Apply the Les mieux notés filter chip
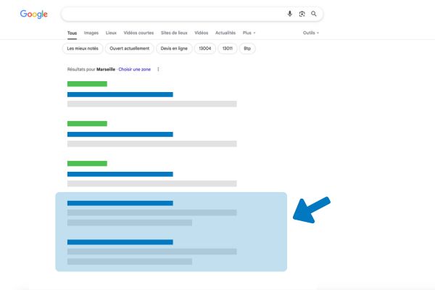This screenshot has width=435, height=290. coord(83,49)
